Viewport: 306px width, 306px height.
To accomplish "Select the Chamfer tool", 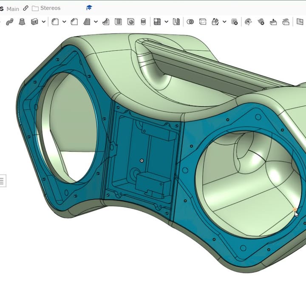I will pos(74,22).
